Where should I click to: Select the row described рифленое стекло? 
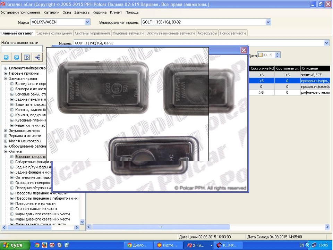289,92
